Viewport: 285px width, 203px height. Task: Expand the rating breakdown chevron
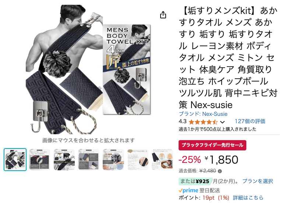[222, 122]
